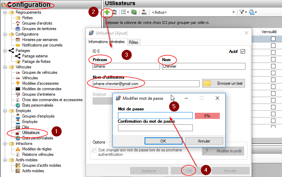Check the first Verrouillé checkbox in the grid
Image resolution: width=282 pixels, height=177 pixels.
pos(273,39)
